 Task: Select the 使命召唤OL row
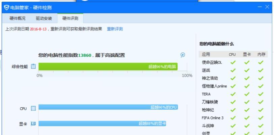tap(233, 62)
